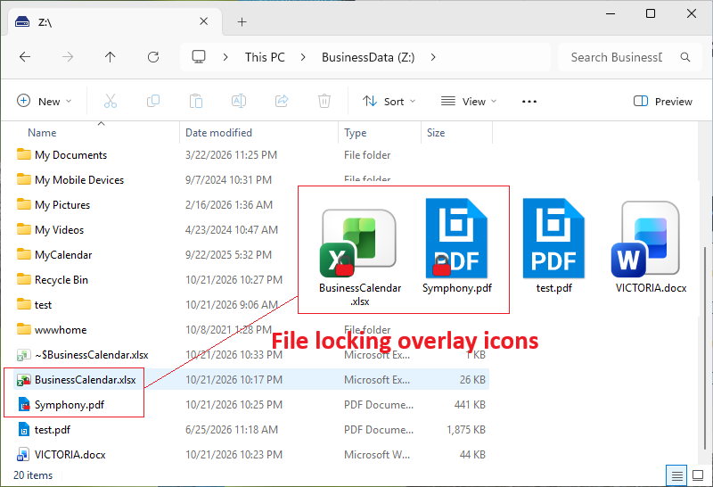Select the VICTORIA.docx file name
Image resolution: width=713 pixels, height=487 pixels.
(x=70, y=455)
